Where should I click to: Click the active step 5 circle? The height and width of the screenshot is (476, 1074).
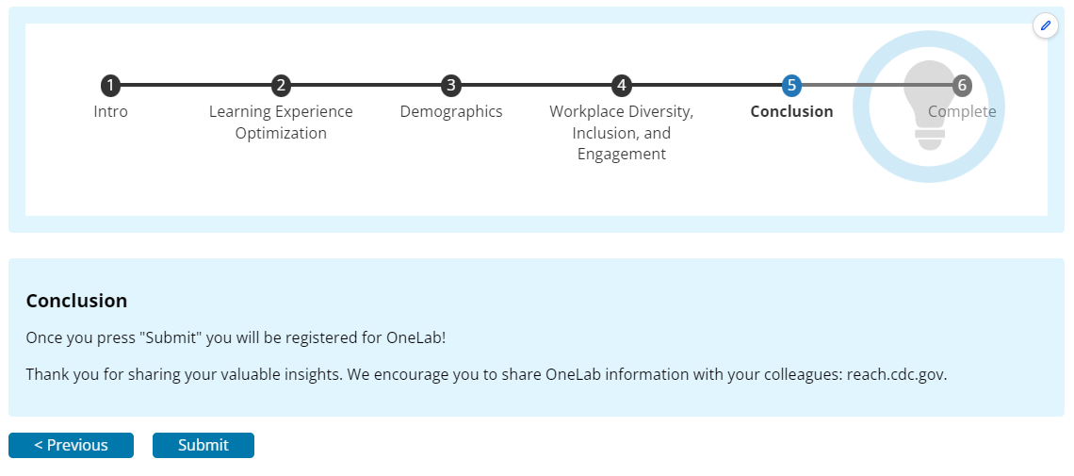[791, 86]
